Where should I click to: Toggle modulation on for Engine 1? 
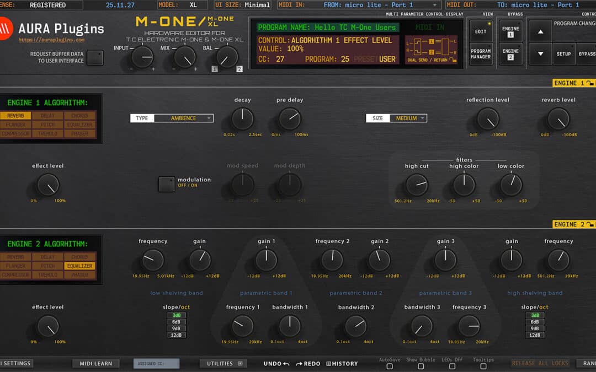click(x=166, y=184)
